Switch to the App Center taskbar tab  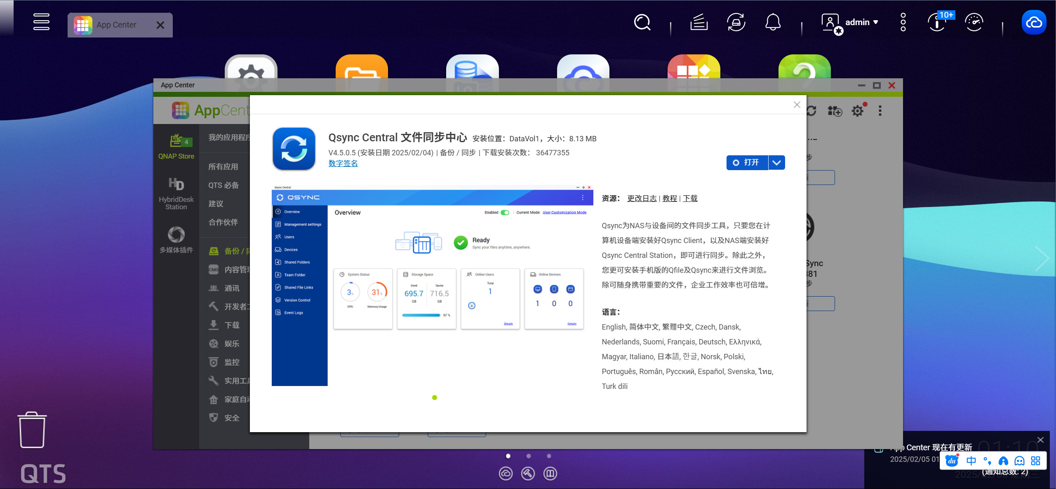click(x=117, y=25)
